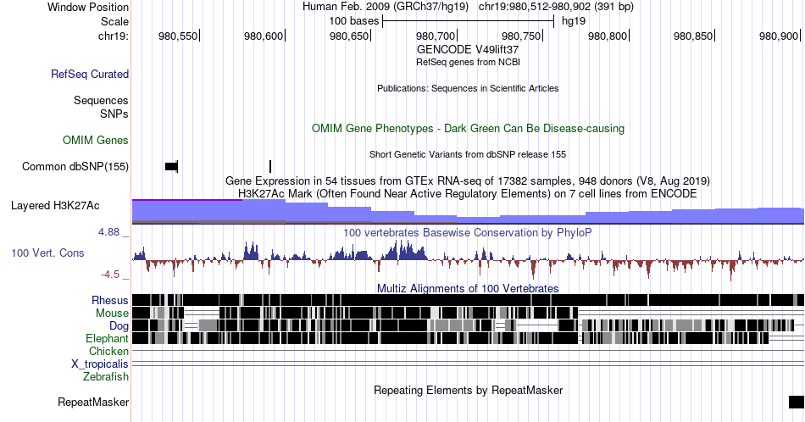Screen dimensions: 805x422
Task: Click the OMIM Genes track label
Action: point(96,140)
